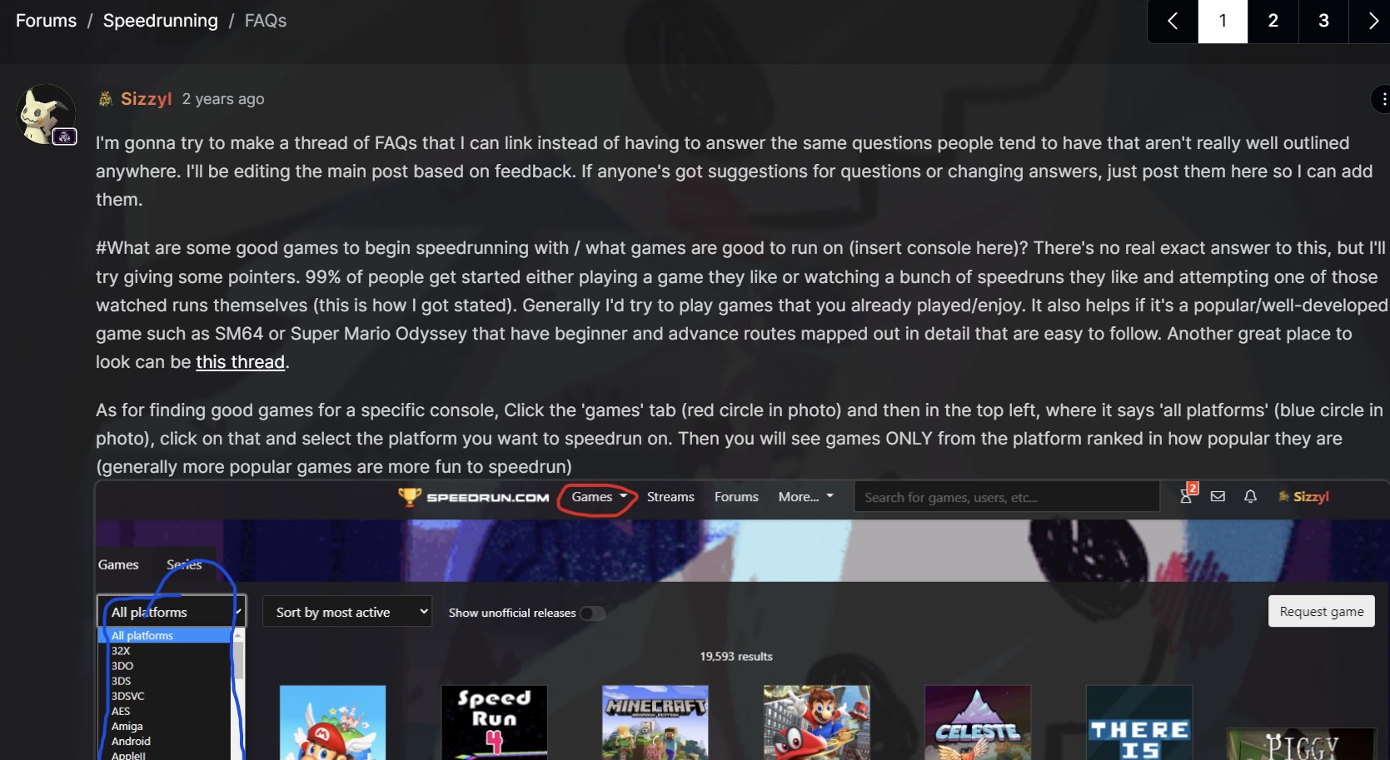The height and width of the screenshot is (760, 1390).
Task: Click the '19,593 results' count text
Action: (x=736, y=657)
